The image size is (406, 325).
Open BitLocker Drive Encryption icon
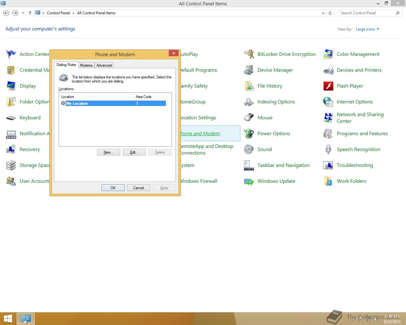click(249, 54)
